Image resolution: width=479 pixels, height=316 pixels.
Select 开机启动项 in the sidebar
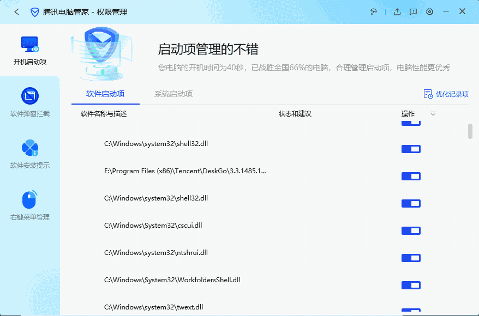coord(29,51)
